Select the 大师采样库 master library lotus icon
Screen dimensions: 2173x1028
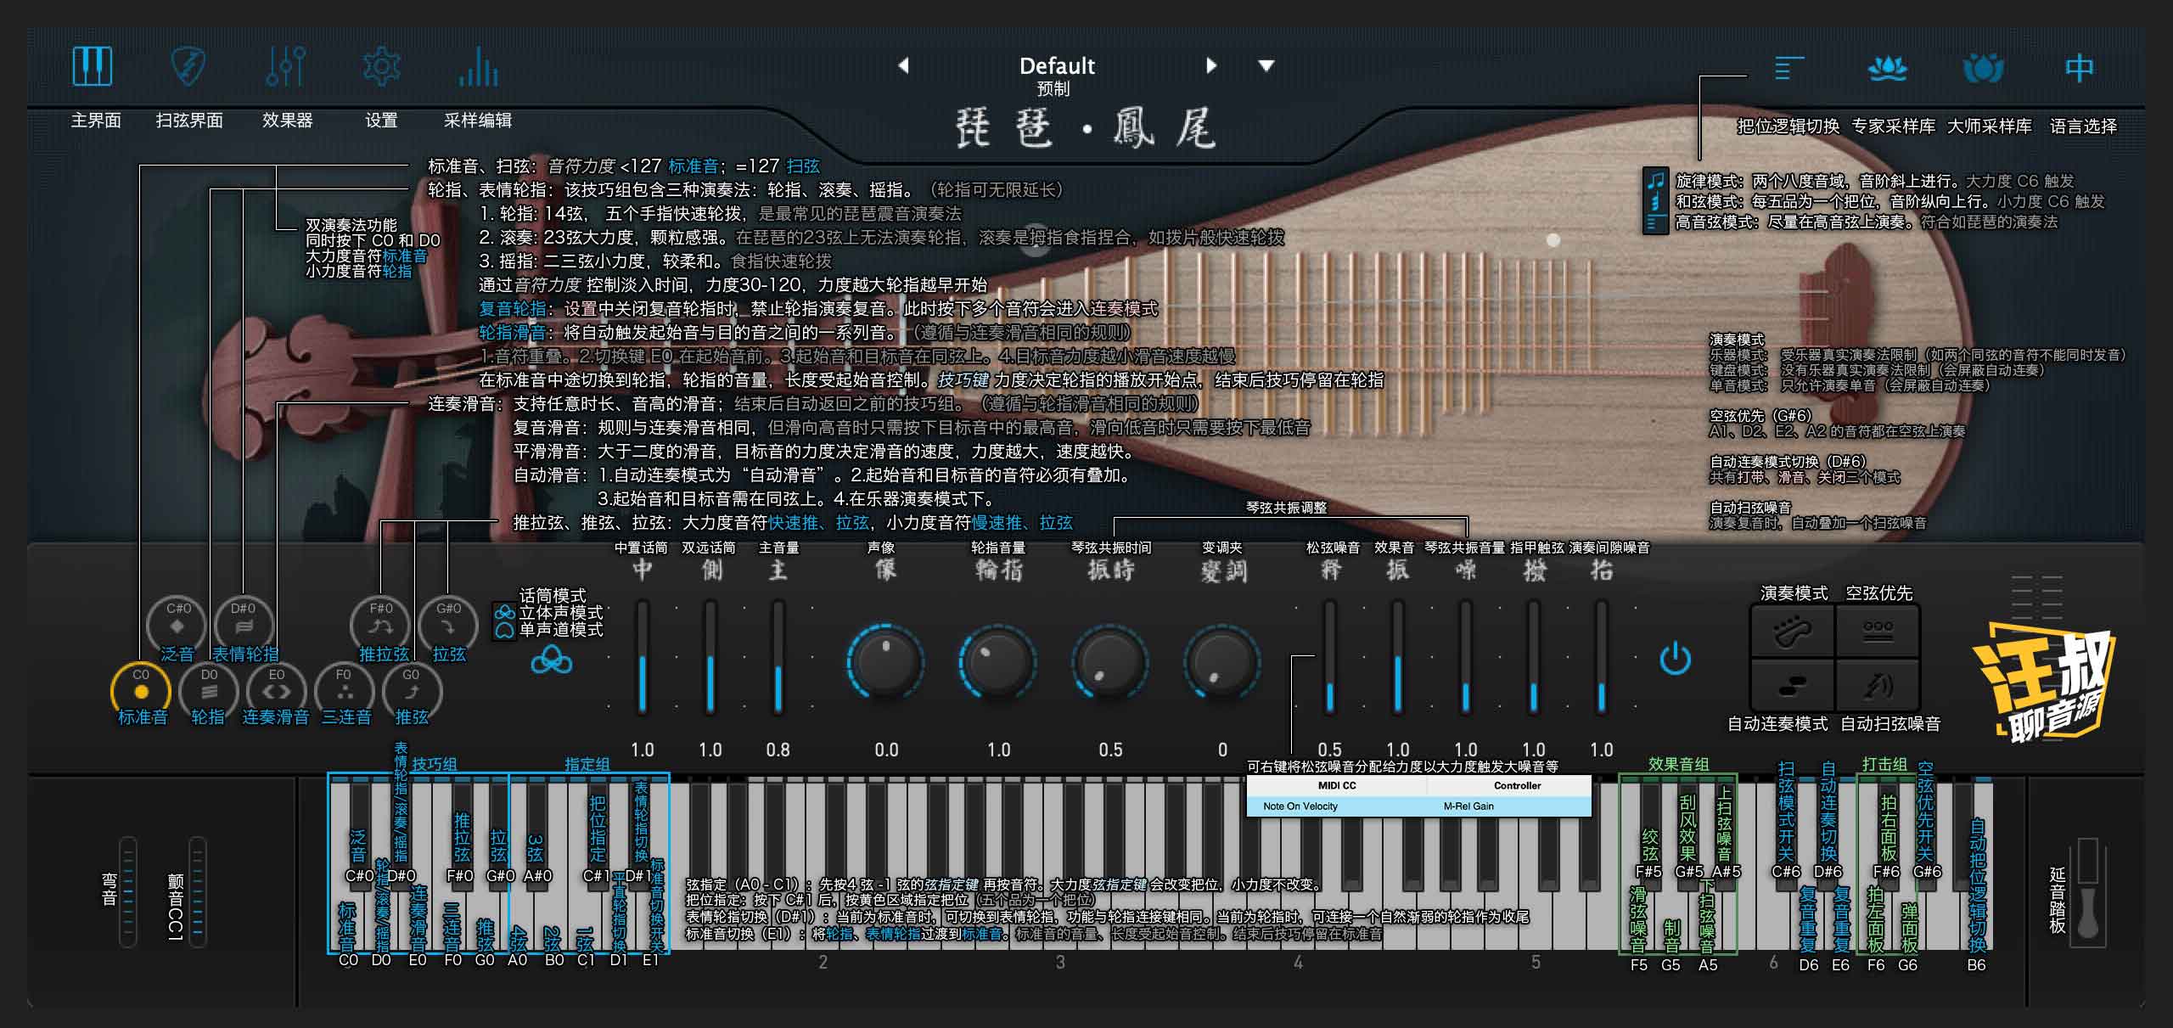(x=1984, y=68)
